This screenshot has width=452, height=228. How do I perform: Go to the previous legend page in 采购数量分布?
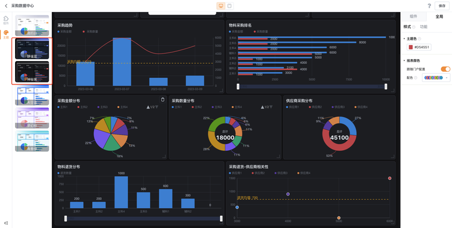(x=262, y=107)
